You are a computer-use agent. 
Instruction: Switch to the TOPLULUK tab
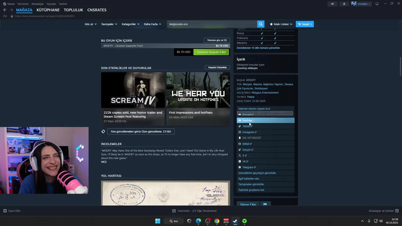73,10
